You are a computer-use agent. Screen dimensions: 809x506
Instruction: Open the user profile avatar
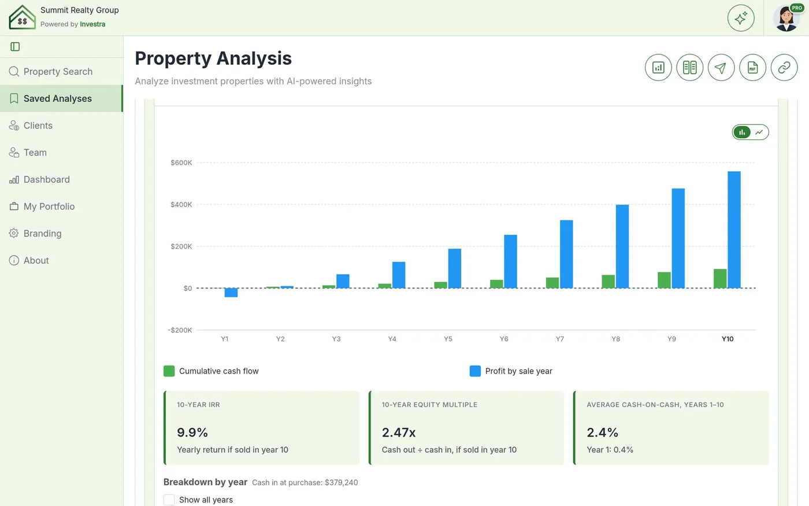(x=786, y=18)
